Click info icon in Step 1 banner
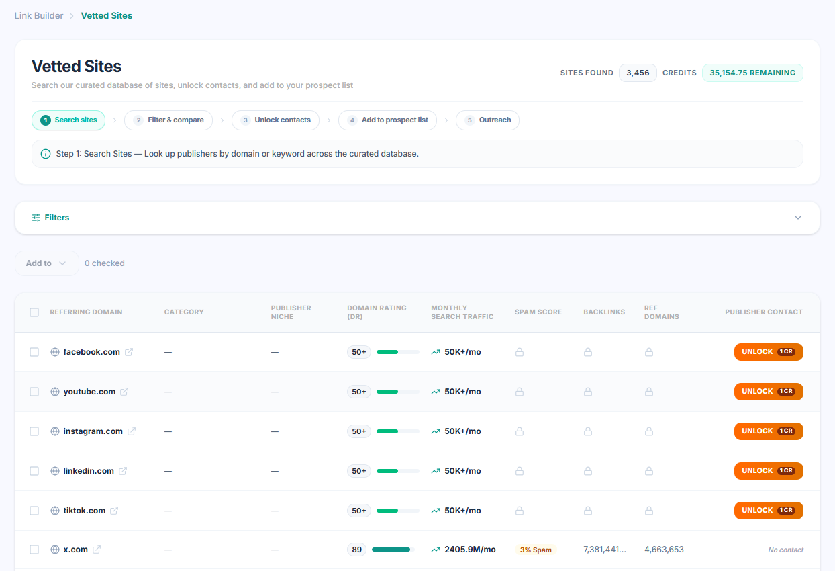The height and width of the screenshot is (571, 835). pyautogui.click(x=46, y=154)
